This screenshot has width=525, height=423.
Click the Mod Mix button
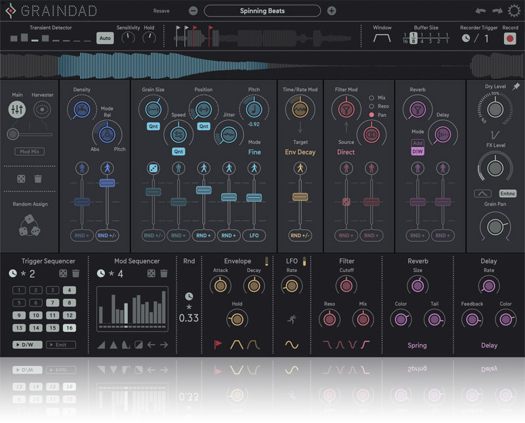[30, 152]
